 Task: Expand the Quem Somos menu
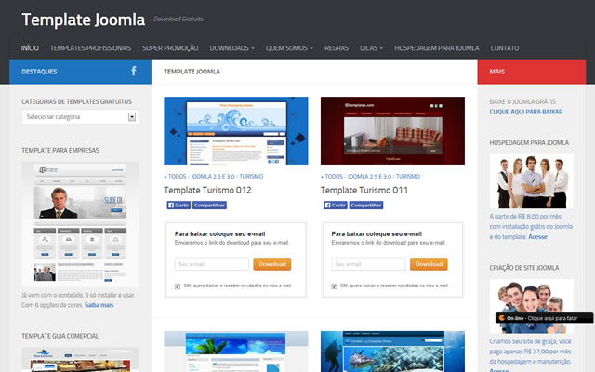pyautogui.click(x=289, y=48)
